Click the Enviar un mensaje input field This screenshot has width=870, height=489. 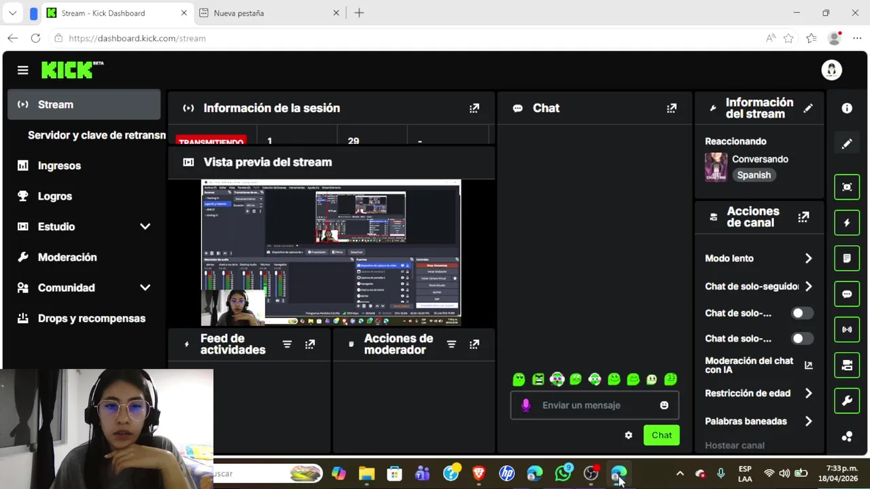click(594, 405)
